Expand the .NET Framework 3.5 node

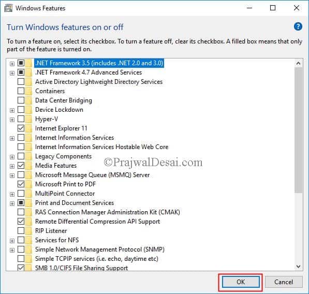tap(12, 64)
